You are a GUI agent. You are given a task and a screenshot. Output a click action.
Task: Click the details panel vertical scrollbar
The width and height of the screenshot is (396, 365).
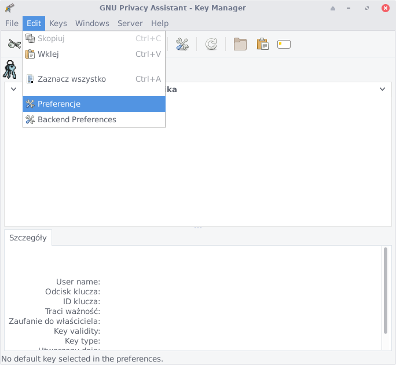pyautogui.click(x=386, y=290)
